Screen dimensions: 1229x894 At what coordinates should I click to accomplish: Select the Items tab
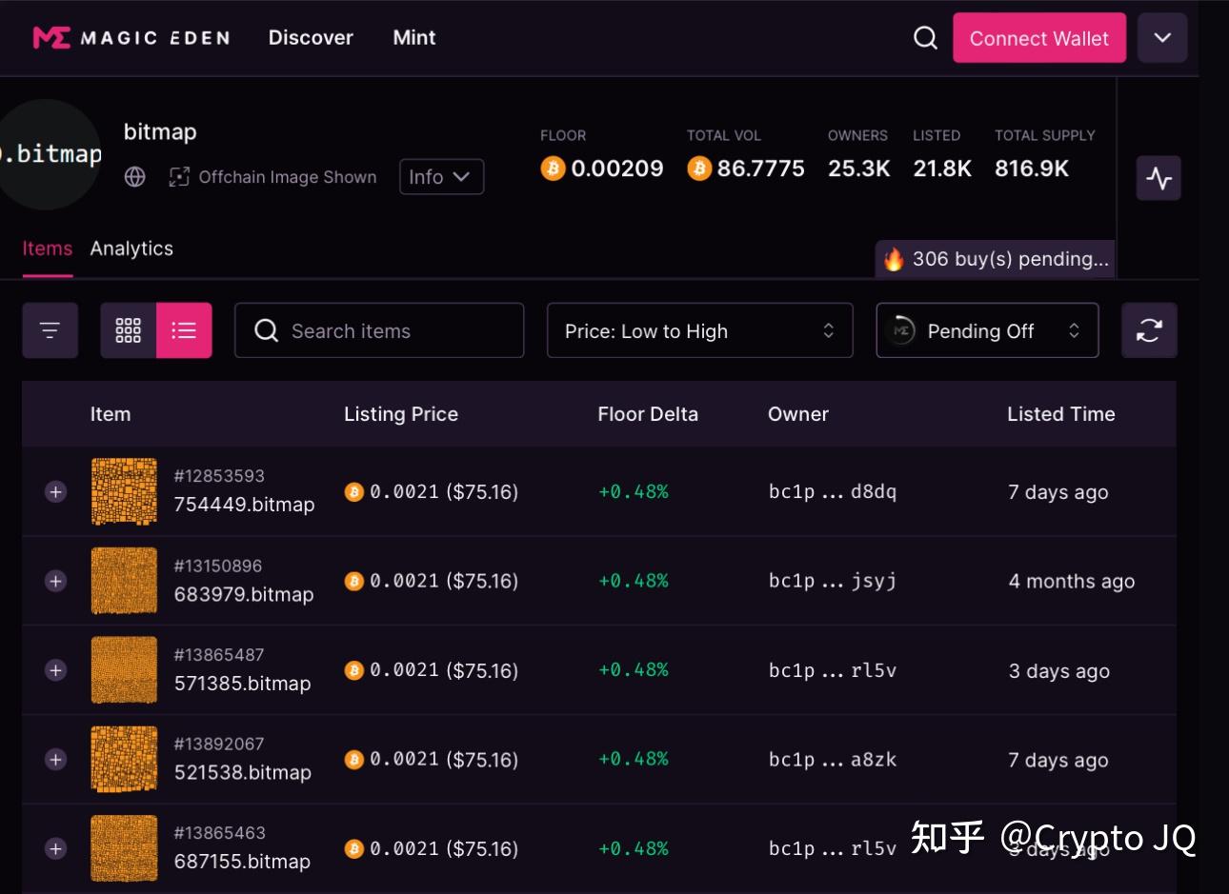(48, 248)
